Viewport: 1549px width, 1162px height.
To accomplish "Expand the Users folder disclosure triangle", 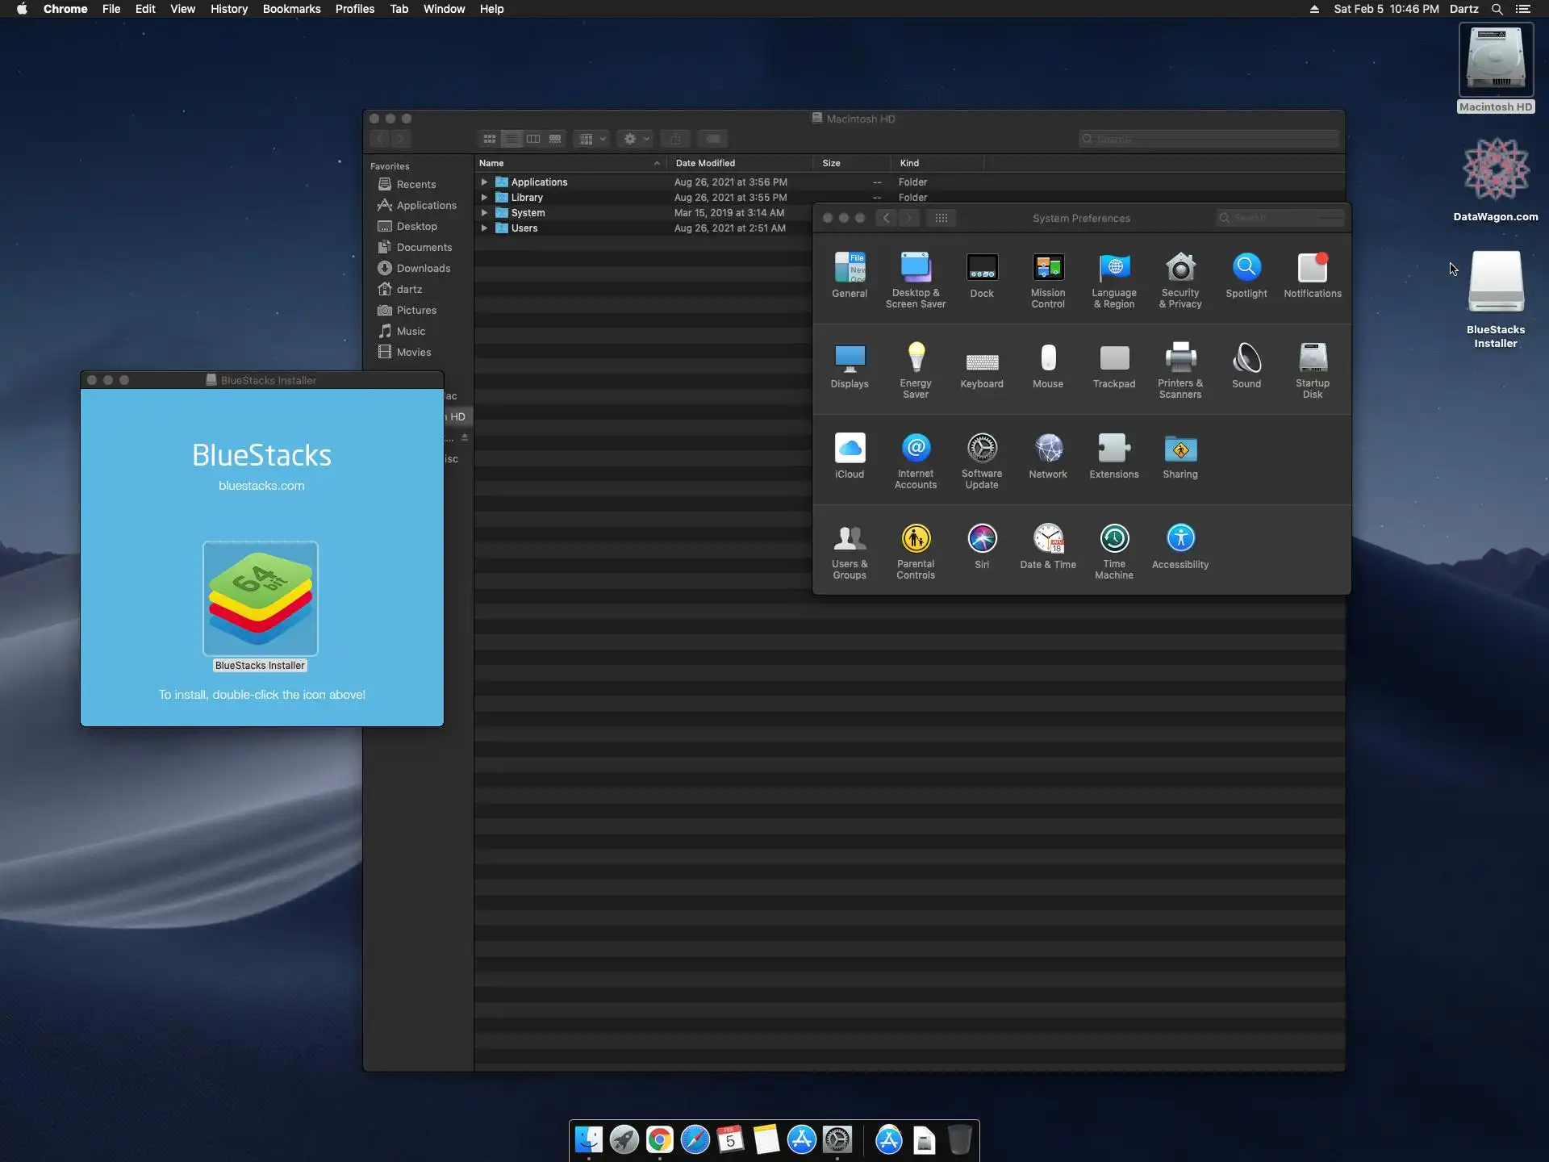I will 484,228.
